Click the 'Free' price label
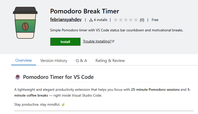This screenshot has width=198, height=114. [155, 20]
